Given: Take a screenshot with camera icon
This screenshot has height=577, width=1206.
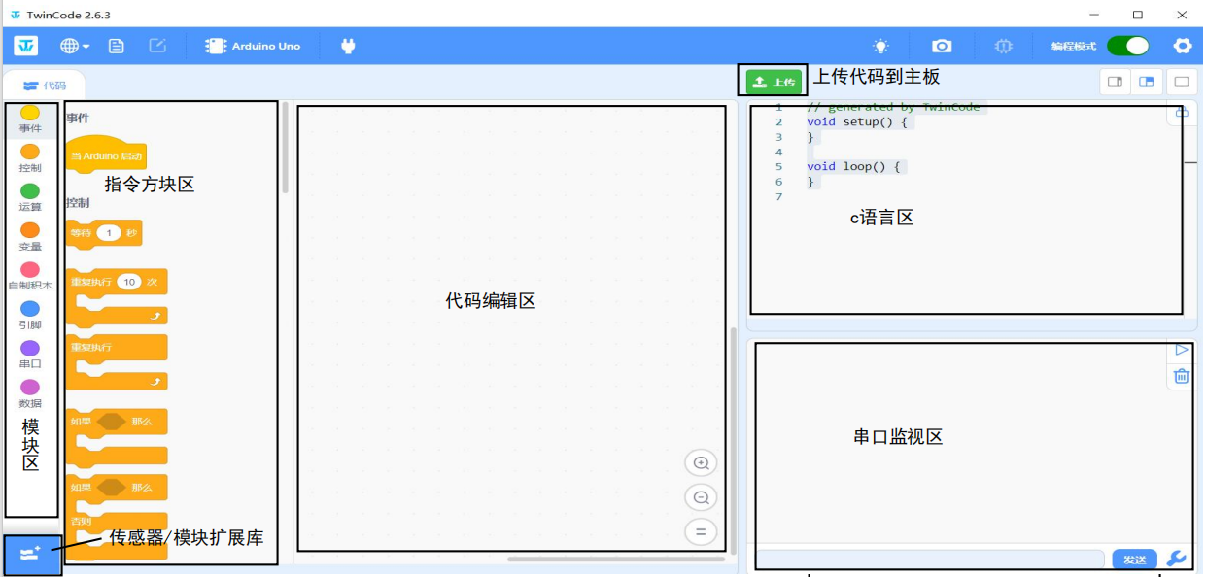Looking at the screenshot, I should coord(941,46).
